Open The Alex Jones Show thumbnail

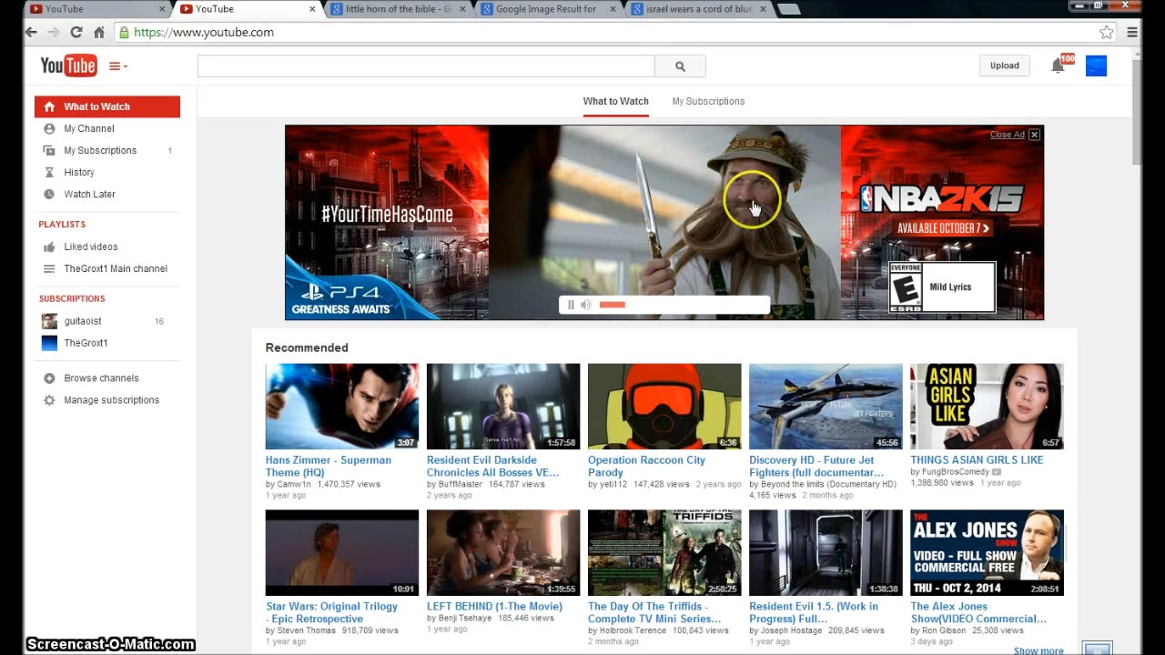[987, 553]
